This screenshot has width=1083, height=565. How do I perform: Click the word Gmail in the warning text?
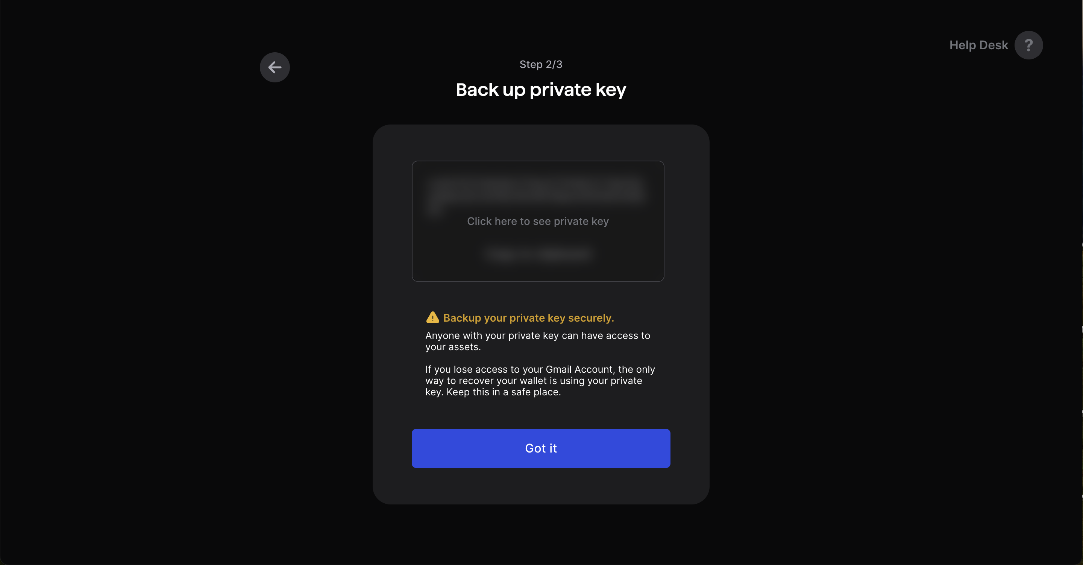(x=558, y=369)
